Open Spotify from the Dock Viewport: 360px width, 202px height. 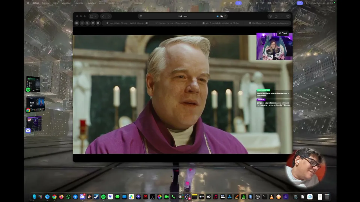pyautogui.click(x=103, y=197)
